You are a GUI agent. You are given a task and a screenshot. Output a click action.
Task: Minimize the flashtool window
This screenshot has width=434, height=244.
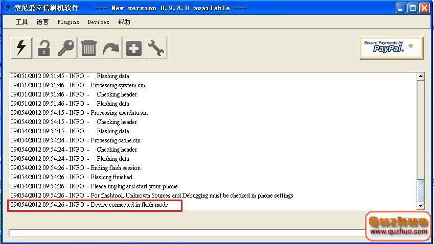point(400,8)
